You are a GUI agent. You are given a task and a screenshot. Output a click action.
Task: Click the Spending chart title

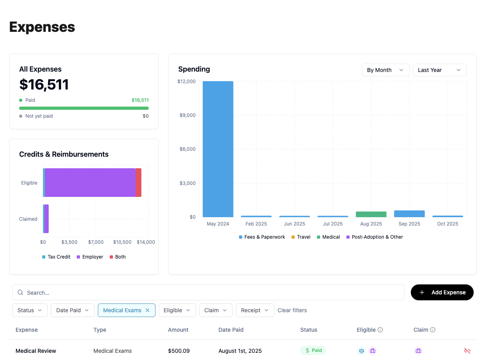pyautogui.click(x=194, y=69)
